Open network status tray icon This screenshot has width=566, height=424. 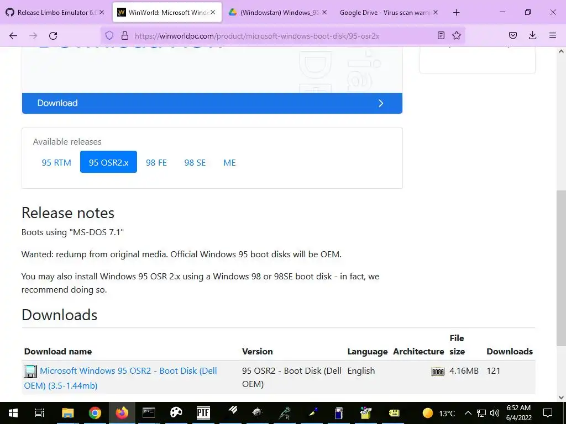(x=481, y=413)
